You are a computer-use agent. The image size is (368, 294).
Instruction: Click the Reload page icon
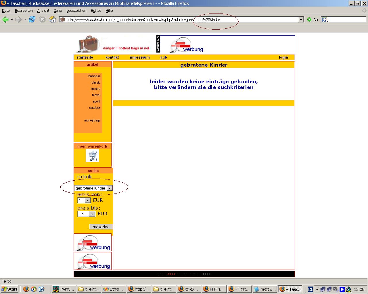(32, 20)
